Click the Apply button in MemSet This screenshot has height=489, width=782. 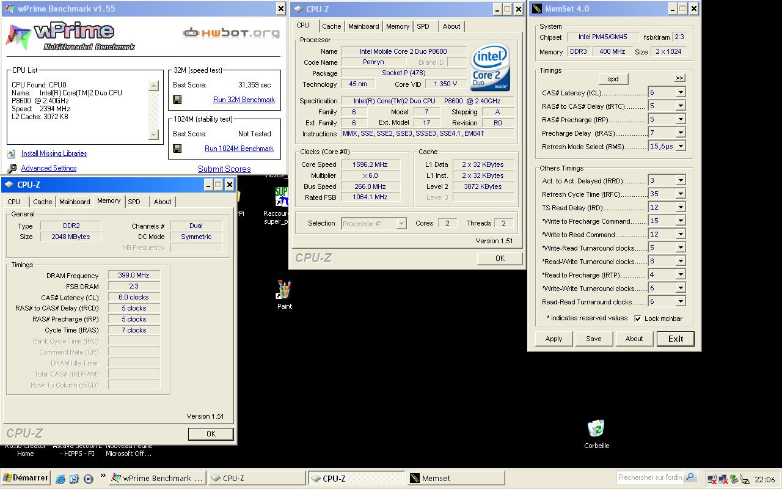pyautogui.click(x=554, y=339)
